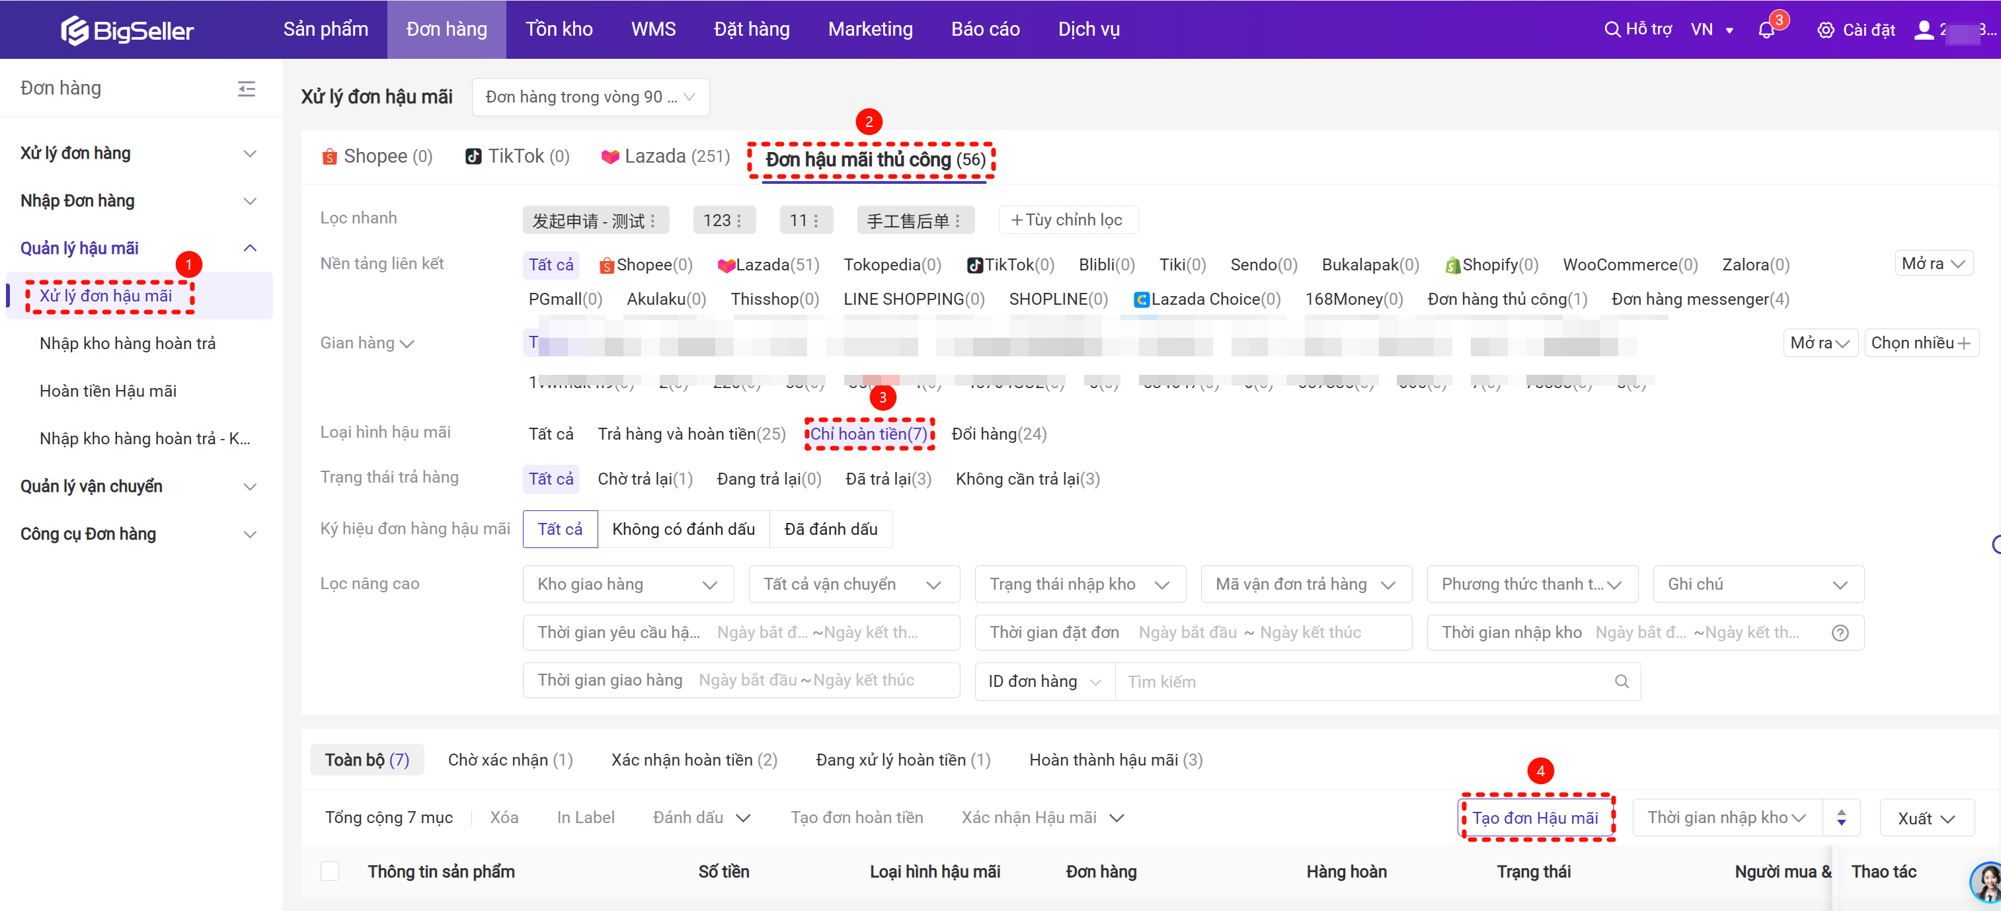Check the select-all checkbox in table header
The width and height of the screenshot is (2001, 911).
330,871
